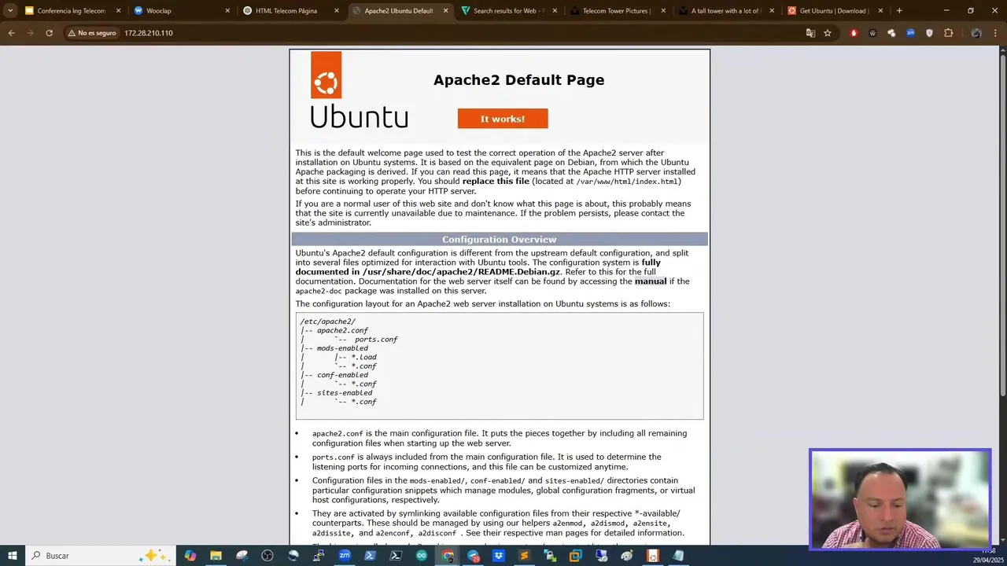Close the Apache2 Ubuntu Default tab
This screenshot has height=566, width=1007.
445,11
